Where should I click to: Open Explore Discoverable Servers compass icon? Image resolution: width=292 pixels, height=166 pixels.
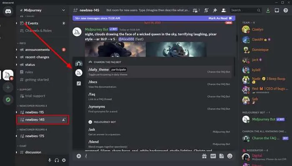point(8,100)
